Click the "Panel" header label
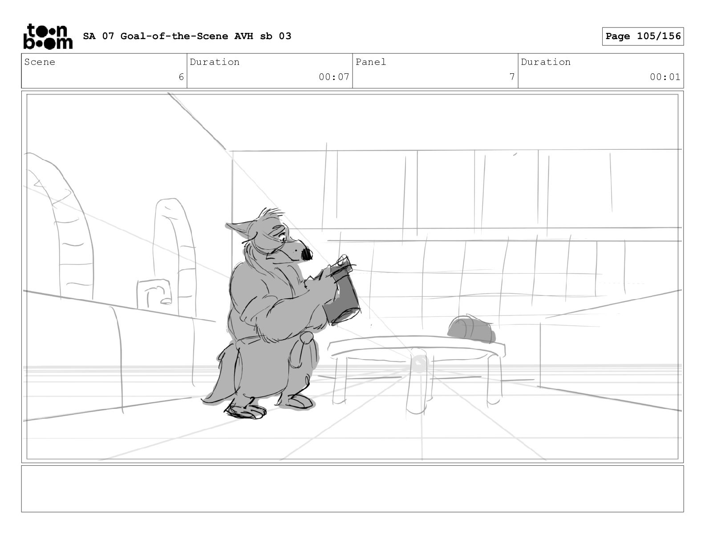Screen dimensions: 705x544 371,62
